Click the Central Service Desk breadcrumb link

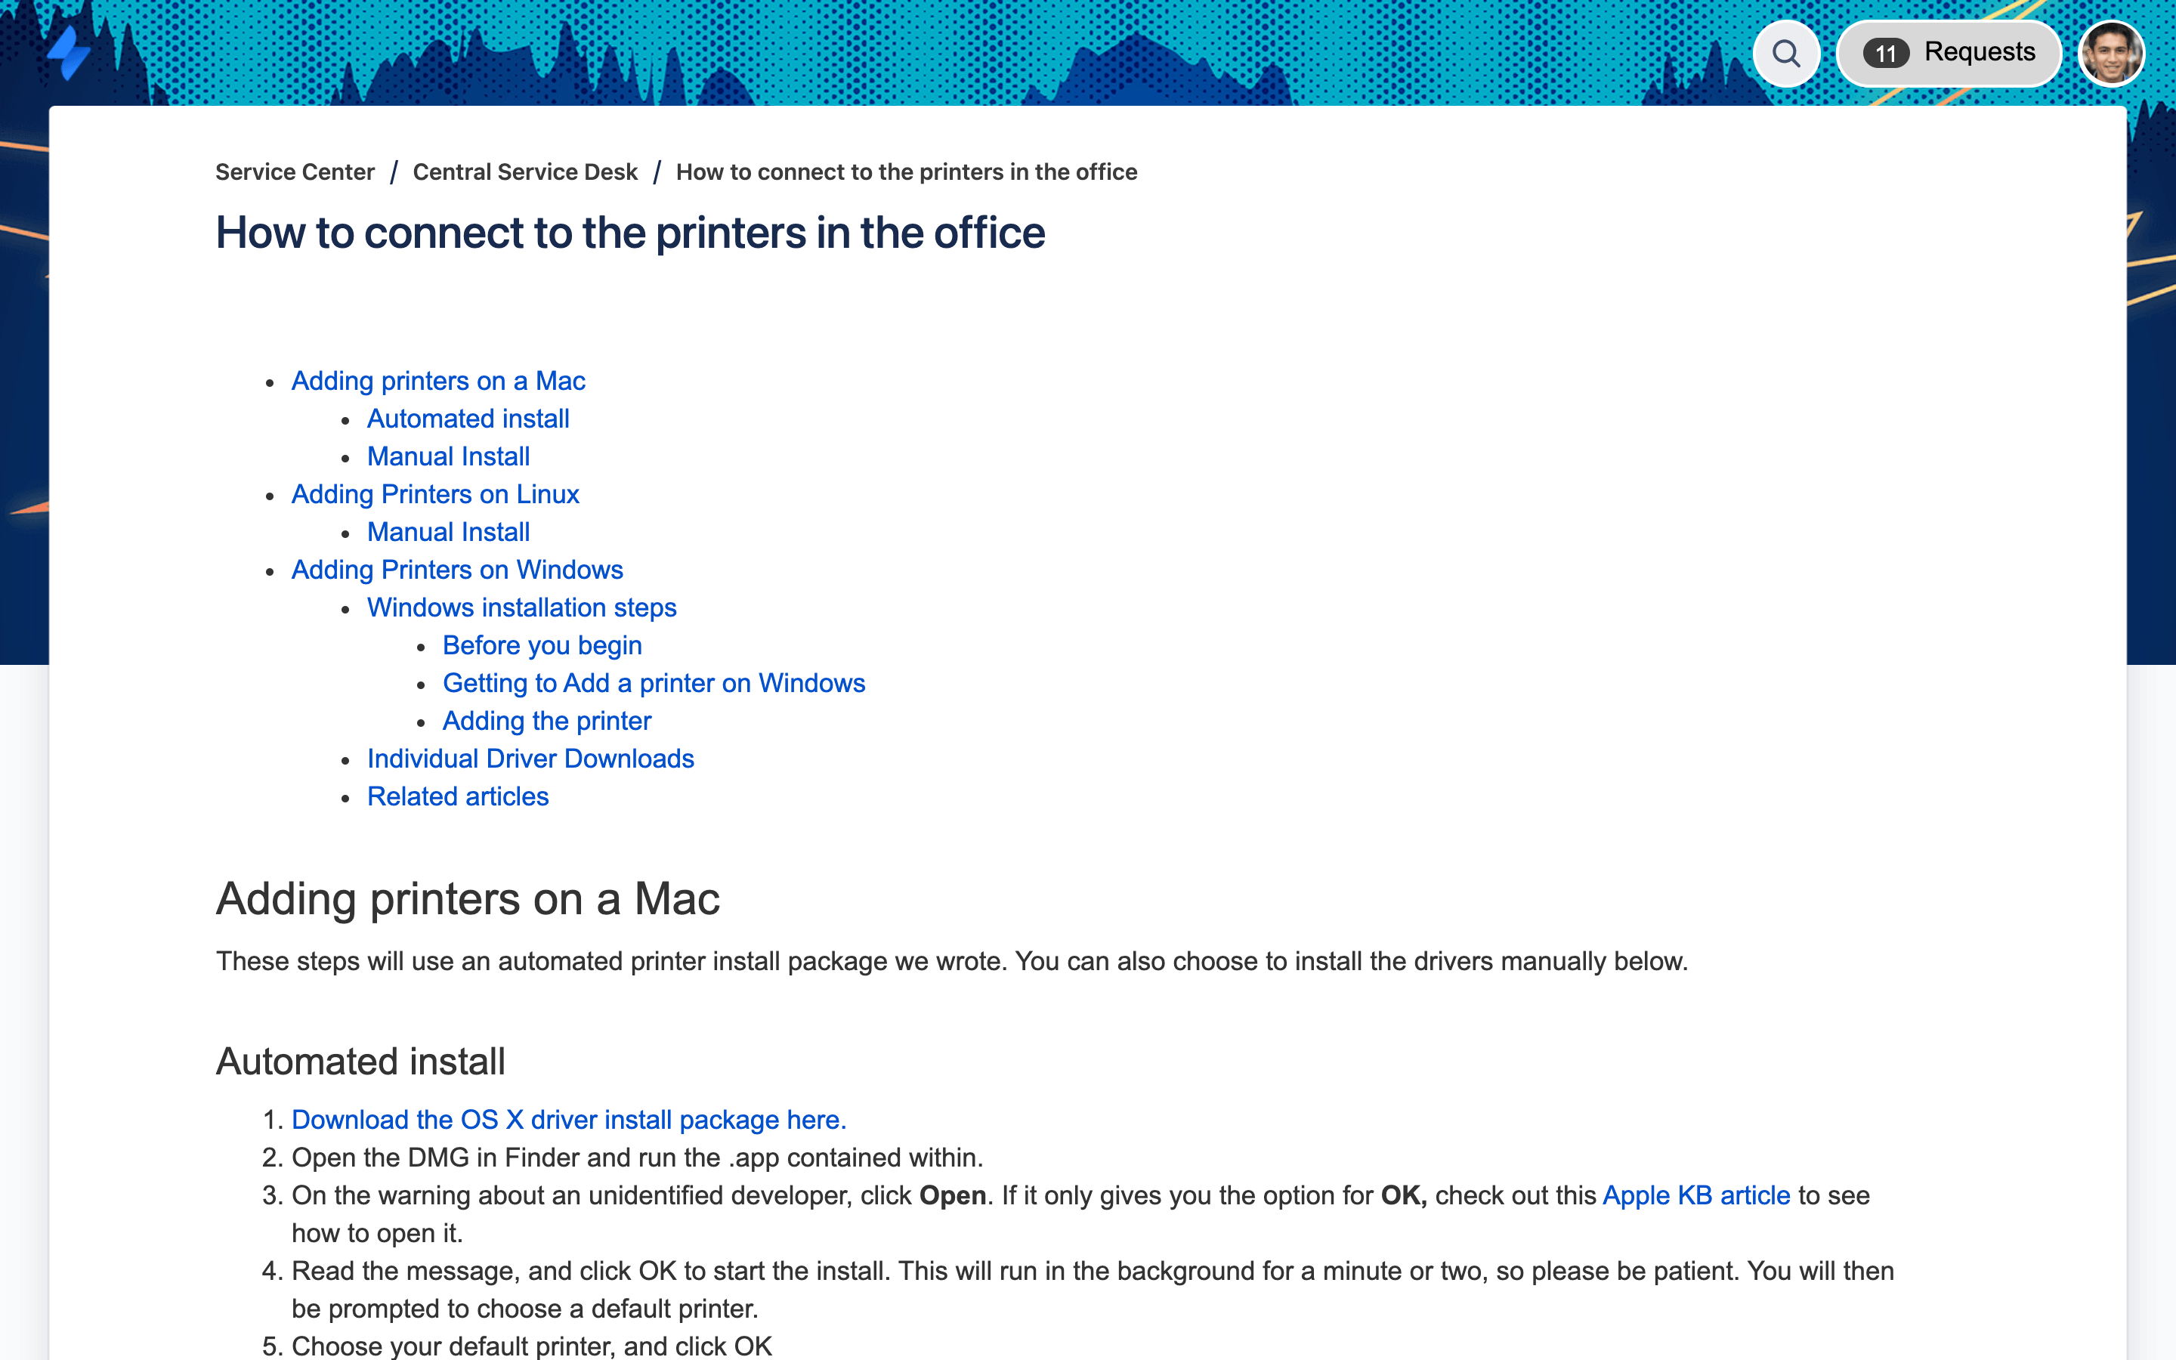click(x=525, y=171)
